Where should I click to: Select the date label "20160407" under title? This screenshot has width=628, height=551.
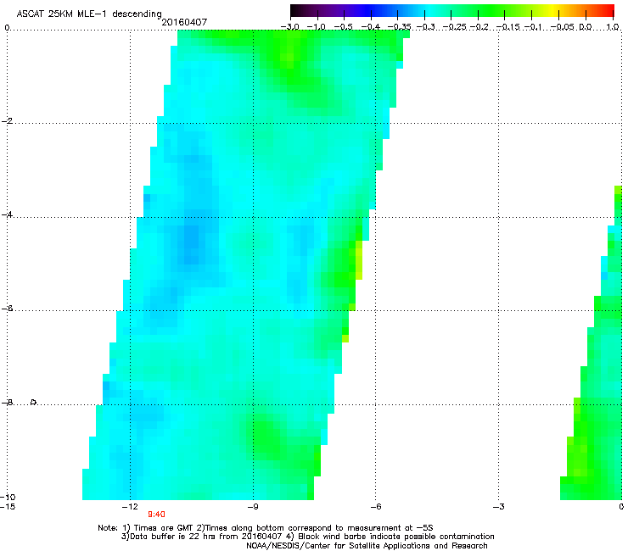click(184, 22)
